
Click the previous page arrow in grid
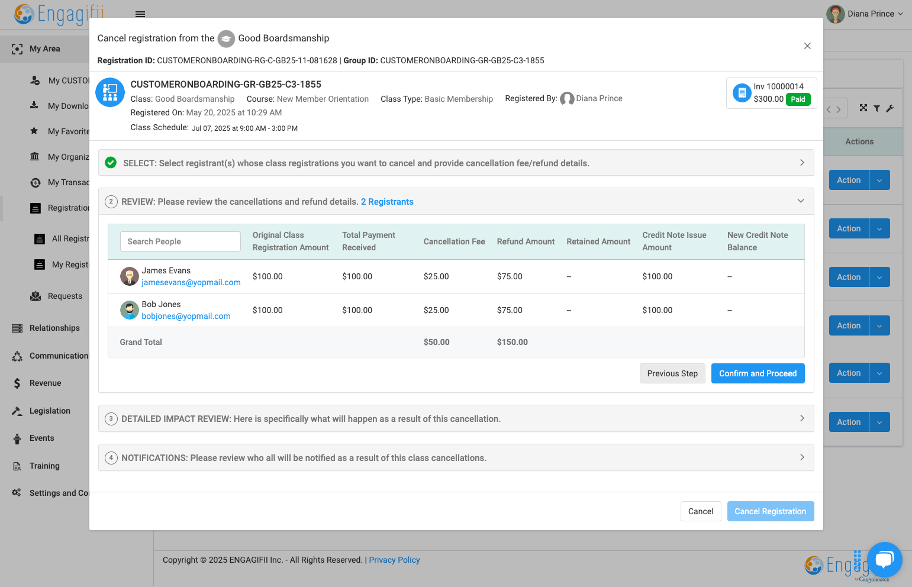point(829,109)
